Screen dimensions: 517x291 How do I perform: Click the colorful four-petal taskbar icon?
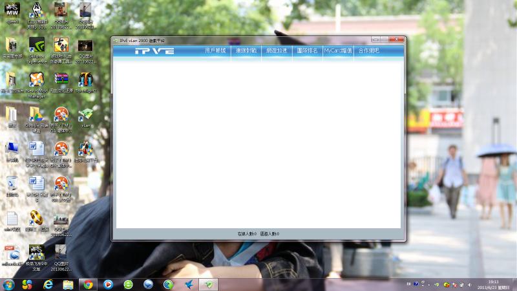pyautogui.click(x=27, y=285)
